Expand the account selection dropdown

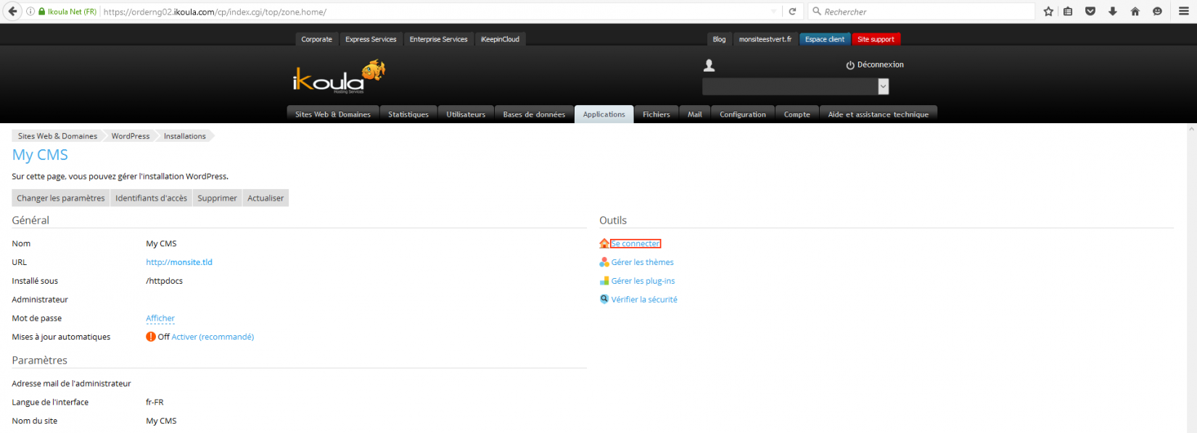point(883,87)
